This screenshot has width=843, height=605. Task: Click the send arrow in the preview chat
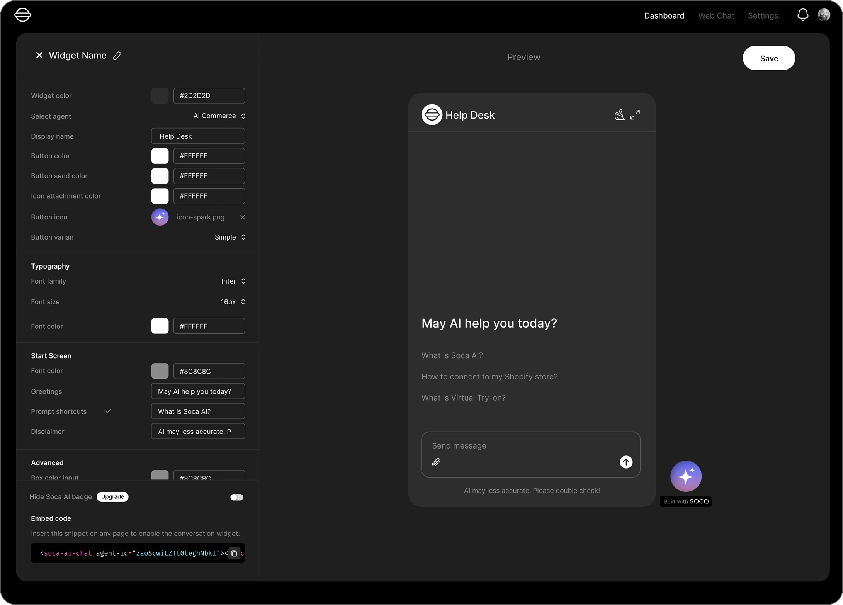click(626, 462)
